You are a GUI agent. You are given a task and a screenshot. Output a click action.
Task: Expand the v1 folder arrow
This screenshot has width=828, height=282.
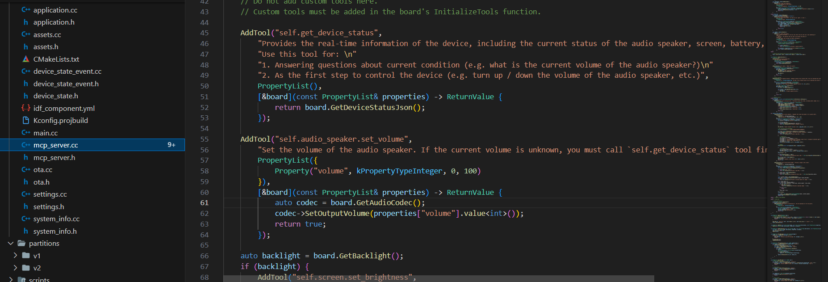[15, 256]
